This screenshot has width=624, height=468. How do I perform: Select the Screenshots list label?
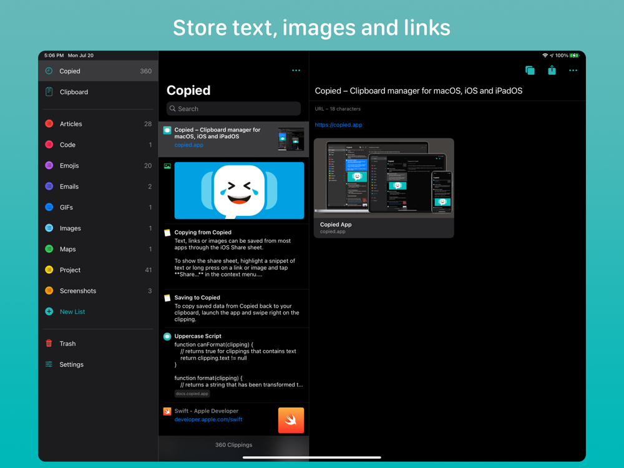78,291
